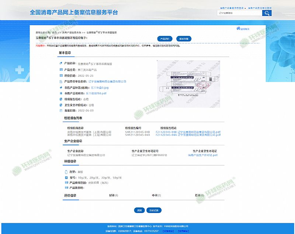
Task: Click the 历史记录 button
Action: click(154, 210)
